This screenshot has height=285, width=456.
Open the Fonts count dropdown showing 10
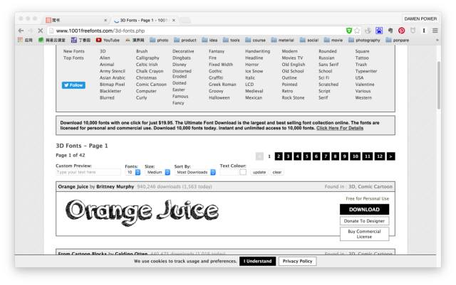coord(133,172)
